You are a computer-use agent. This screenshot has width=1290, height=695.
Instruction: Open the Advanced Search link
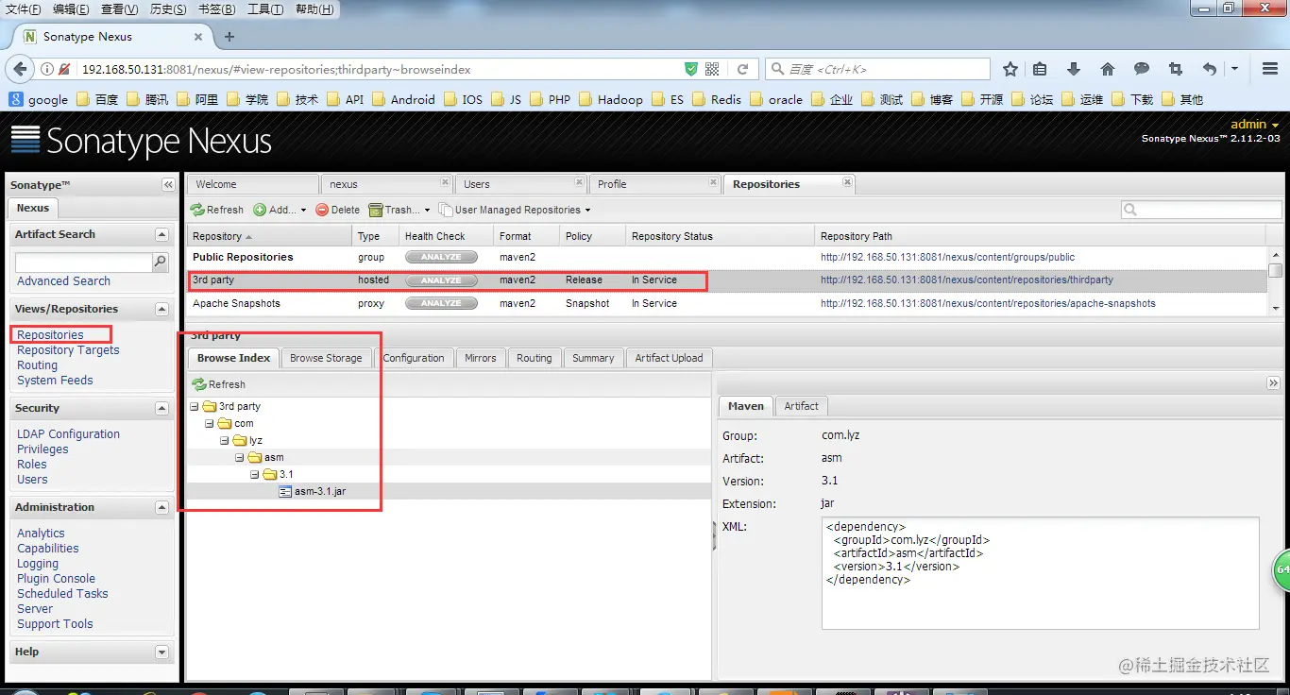(63, 281)
